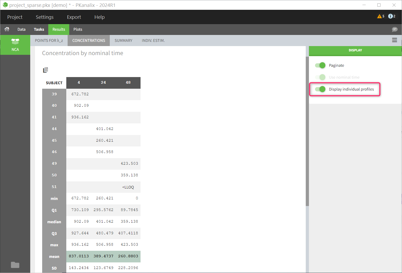Turn off Display individual profiles

(x=320, y=89)
